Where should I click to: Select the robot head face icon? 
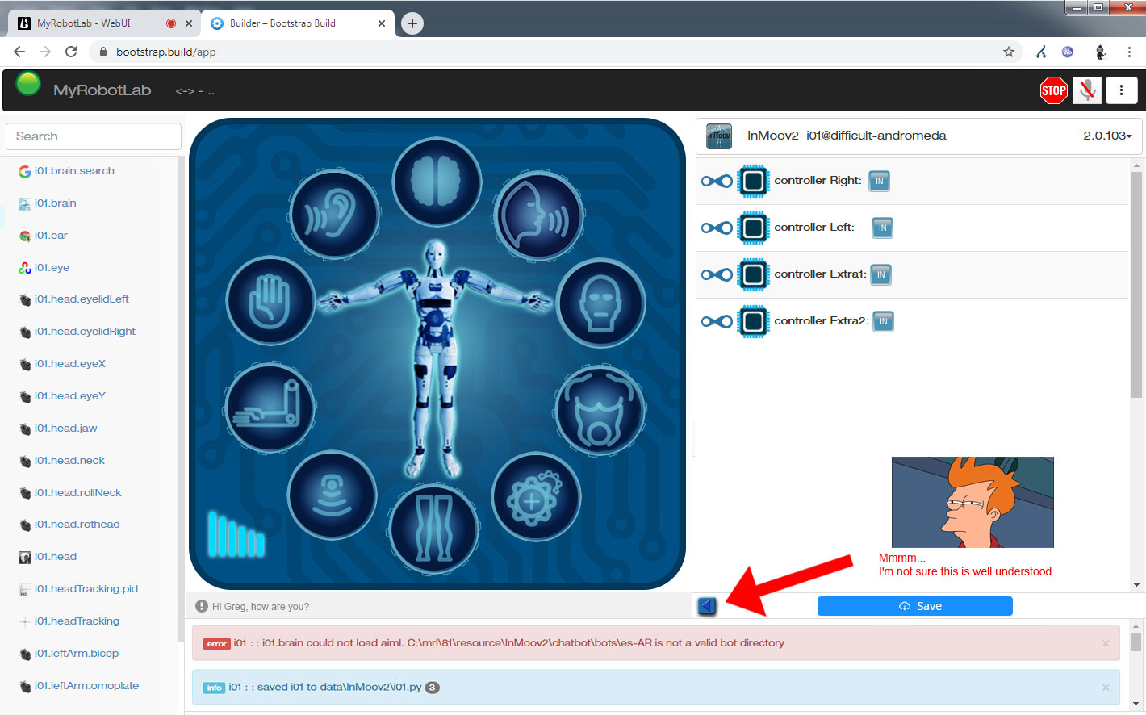600,303
